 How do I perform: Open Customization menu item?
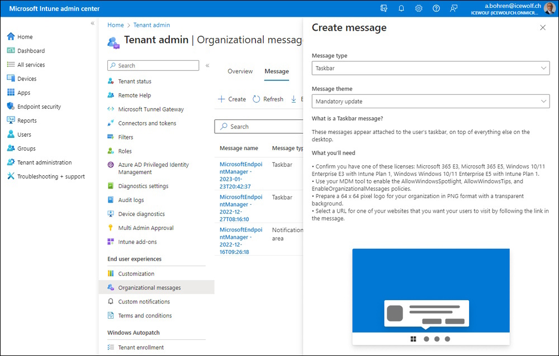click(136, 273)
